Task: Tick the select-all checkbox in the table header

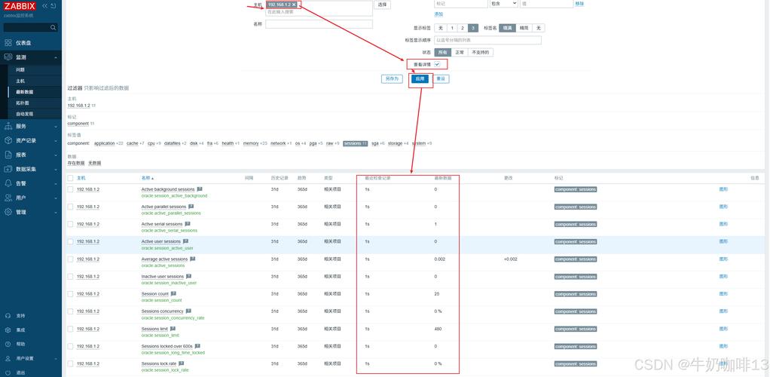Action: (71, 178)
